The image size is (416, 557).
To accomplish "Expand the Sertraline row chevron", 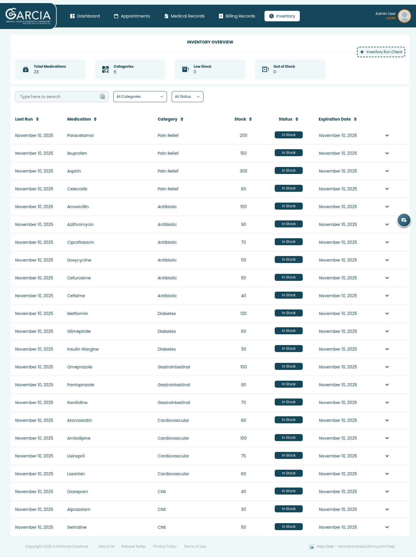I will 387,527.
